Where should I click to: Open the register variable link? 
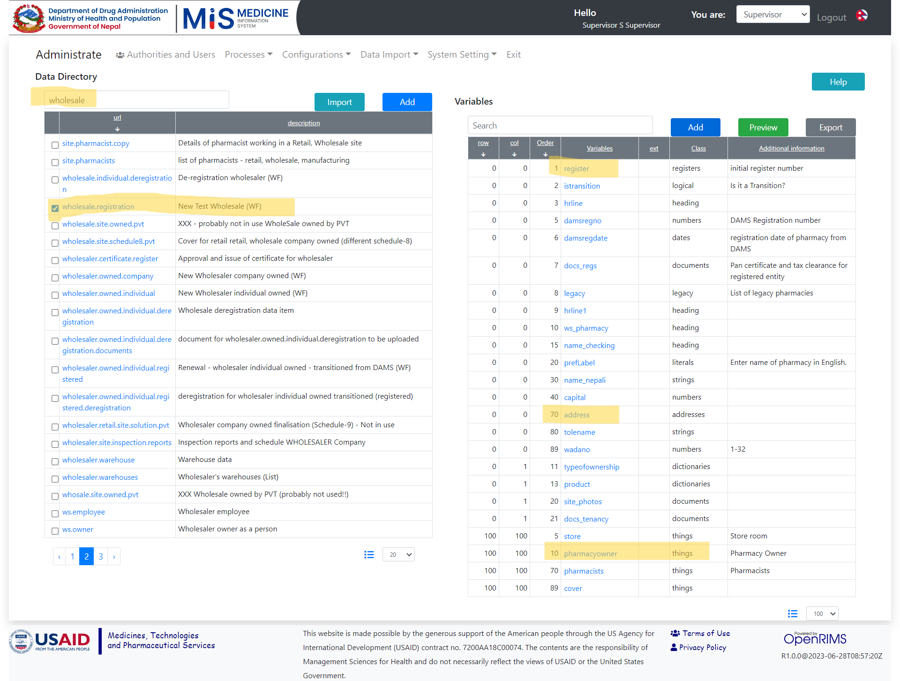[x=576, y=169]
